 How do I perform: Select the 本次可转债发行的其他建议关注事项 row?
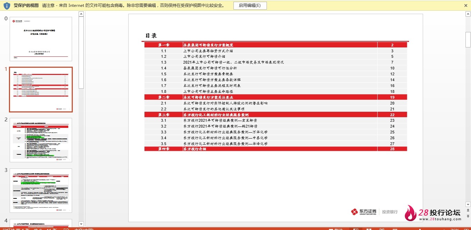(276, 109)
